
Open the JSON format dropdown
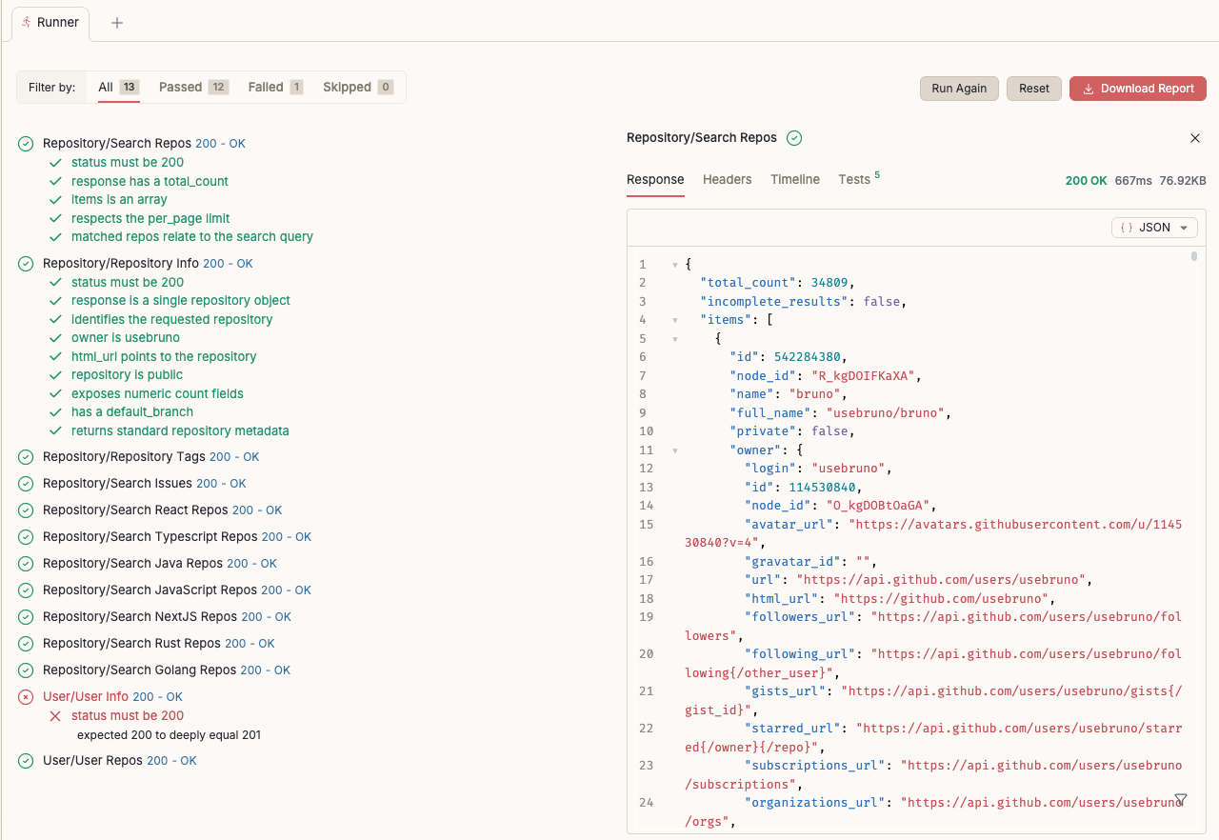click(1154, 228)
